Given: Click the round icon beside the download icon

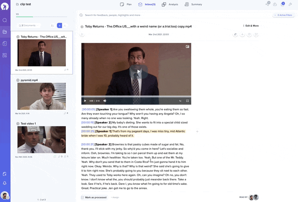Looking at the screenshot, I should (249, 34).
